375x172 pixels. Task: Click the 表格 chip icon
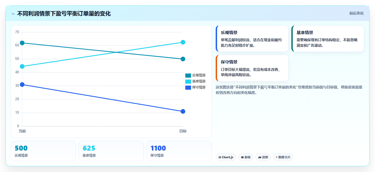(242, 157)
